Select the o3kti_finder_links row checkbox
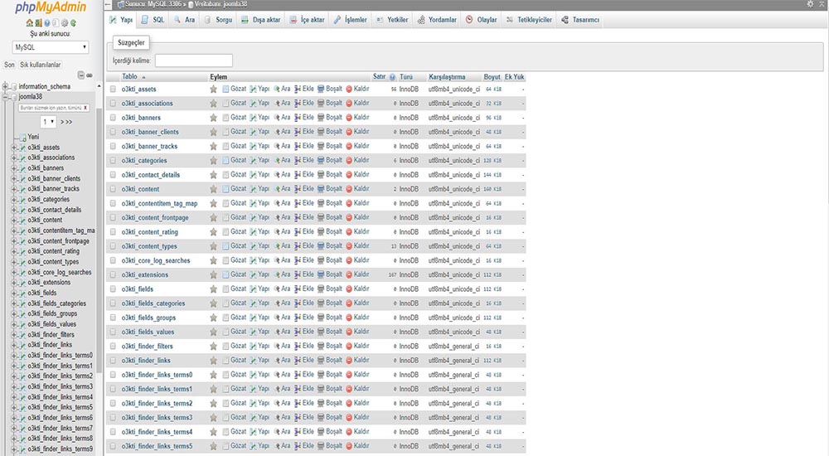829x456 pixels. coord(114,361)
